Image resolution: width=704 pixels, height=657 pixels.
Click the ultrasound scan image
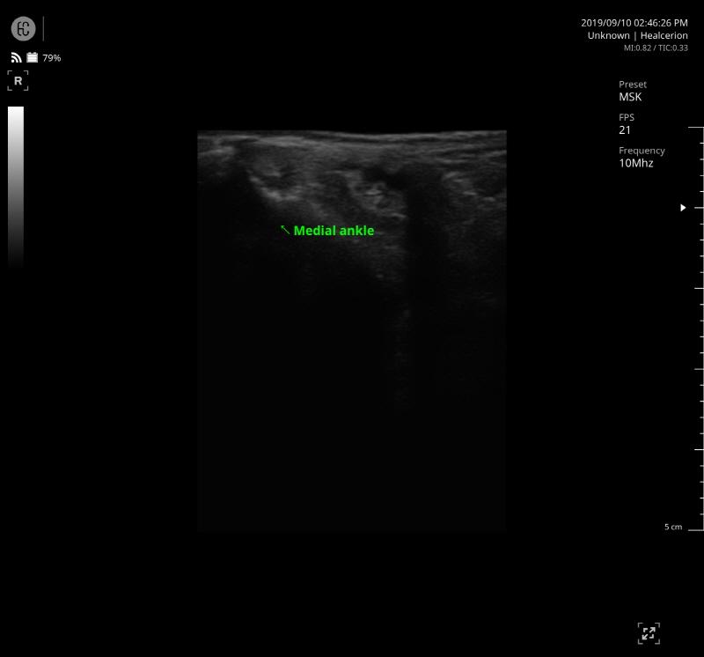click(352, 330)
